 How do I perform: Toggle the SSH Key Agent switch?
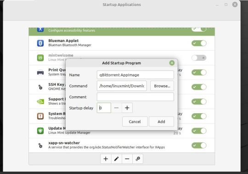click(x=199, y=87)
